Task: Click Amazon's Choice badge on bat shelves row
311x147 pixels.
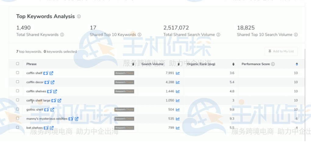Action: 124,128
